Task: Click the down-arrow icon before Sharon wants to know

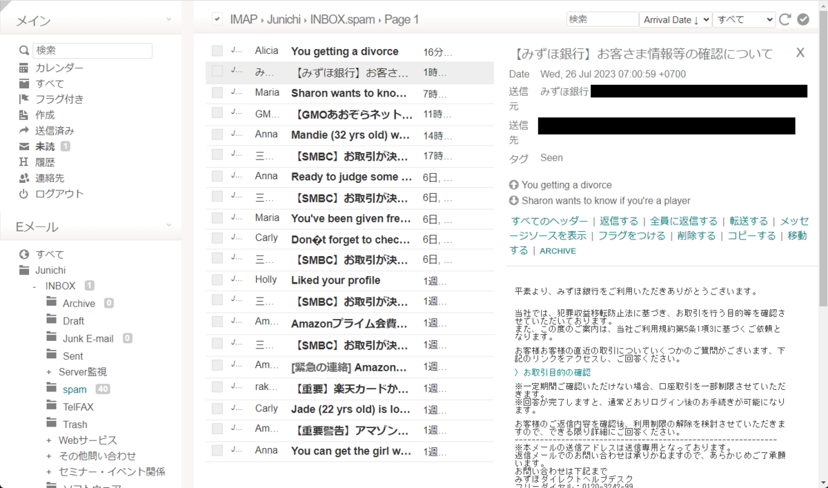Action: click(513, 201)
